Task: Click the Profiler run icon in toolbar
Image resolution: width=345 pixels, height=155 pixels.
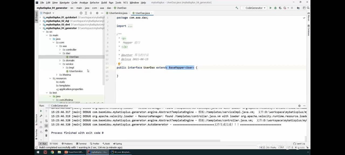Action: coord(285,8)
